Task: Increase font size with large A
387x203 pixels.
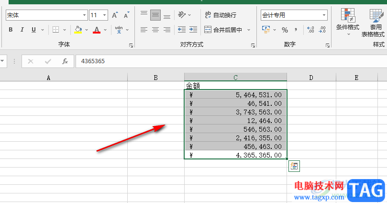Action: (x=115, y=15)
